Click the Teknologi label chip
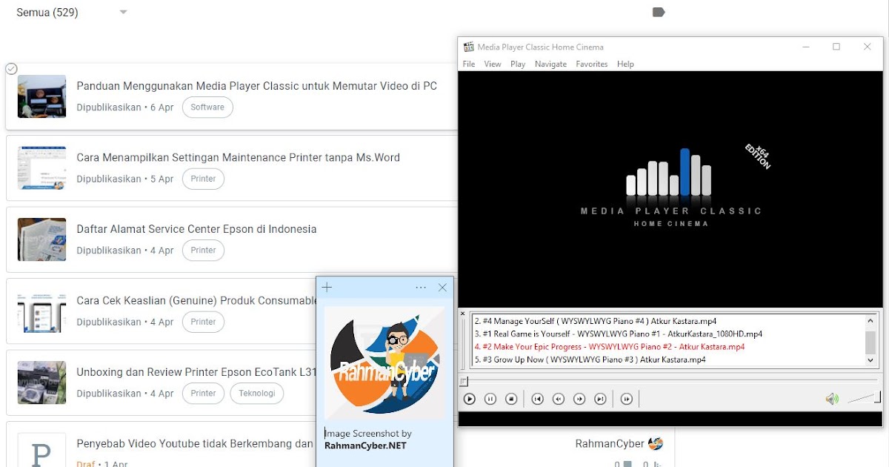This screenshot has height=467, width=889. coord(257,394)
